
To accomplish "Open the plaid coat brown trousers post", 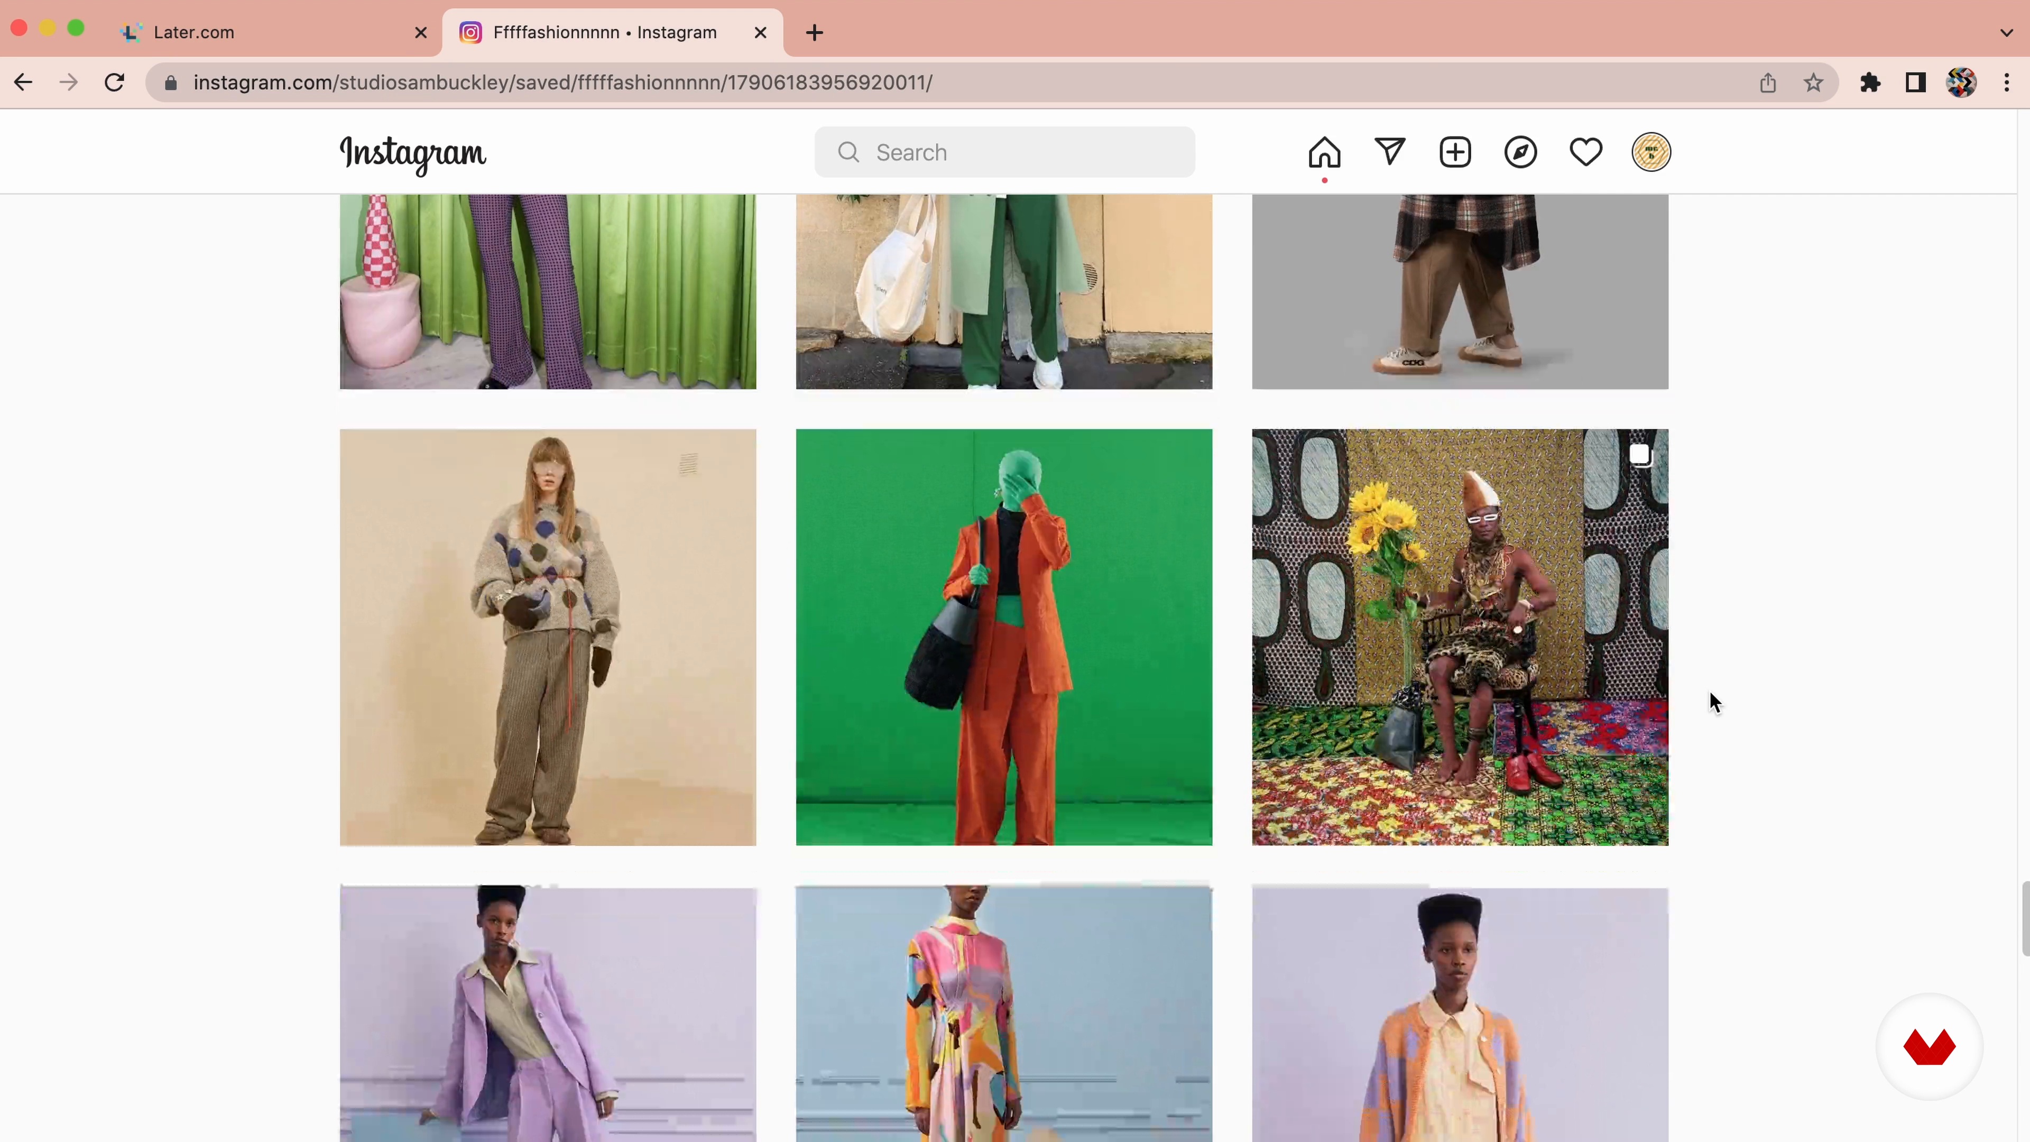I will click(1460, 292).
